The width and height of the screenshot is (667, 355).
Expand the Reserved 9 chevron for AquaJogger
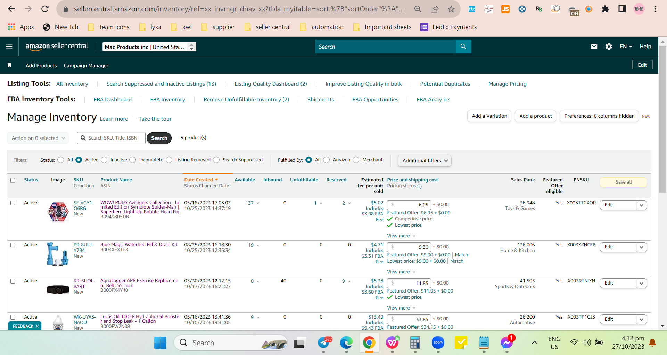pos(349,281)
